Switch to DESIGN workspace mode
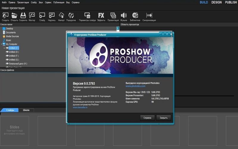 click(x=217, y=2)
